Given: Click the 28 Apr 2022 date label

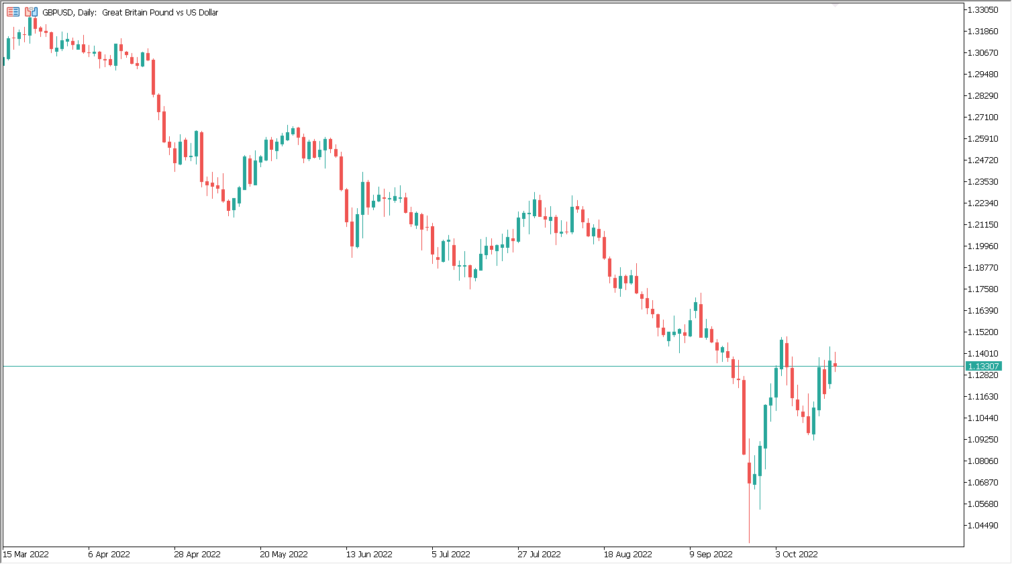Looking at the screenshot, I should pos(197,555).
